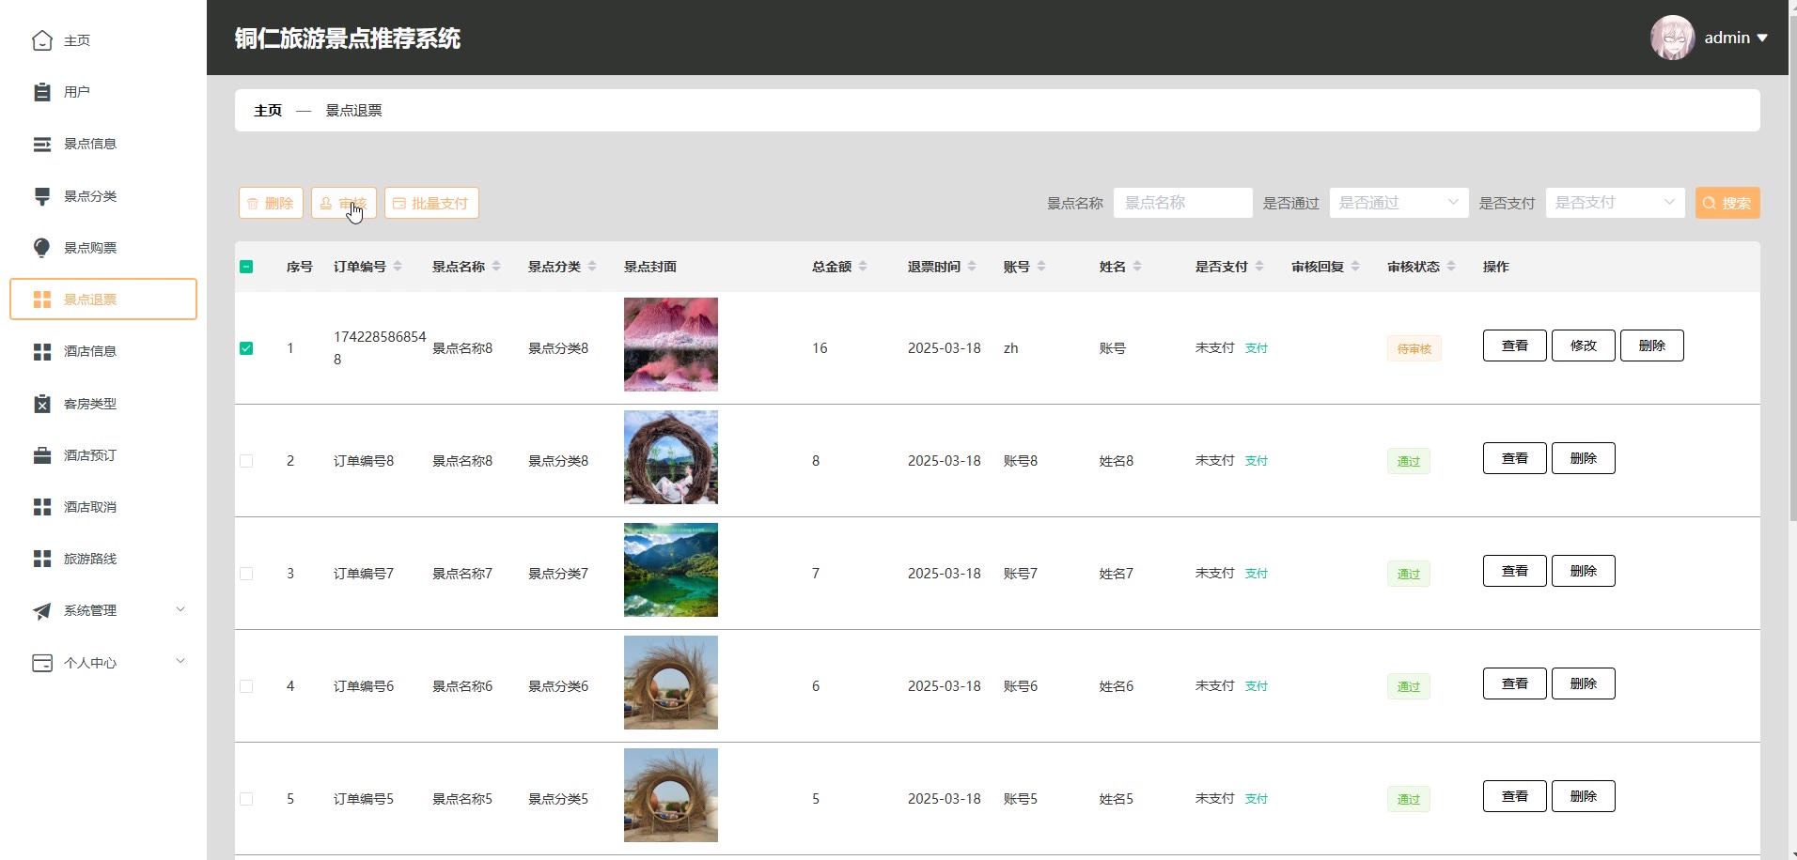Image resolution: width=1797 pixels, height=860 pixels.
Task: Click the orange 搜索 button
Action: click(1727, 203)
